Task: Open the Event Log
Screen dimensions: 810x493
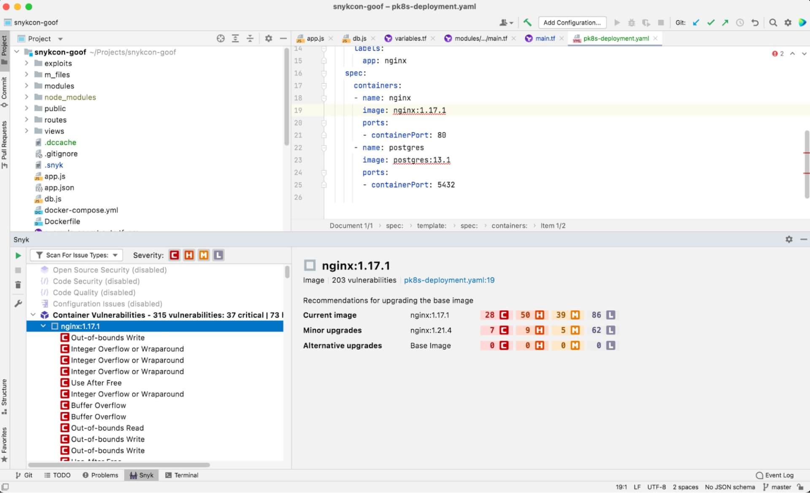Action: (775, 476)
